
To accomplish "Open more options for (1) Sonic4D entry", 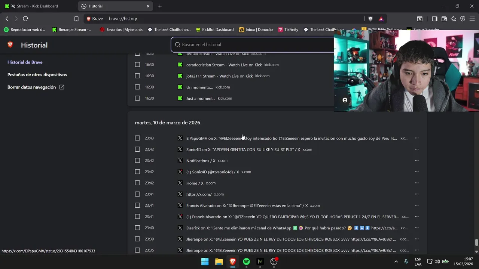I will (x=417, y=172).
